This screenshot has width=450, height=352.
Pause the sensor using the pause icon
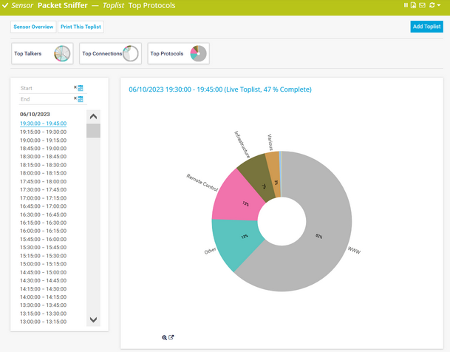point(406,5)
